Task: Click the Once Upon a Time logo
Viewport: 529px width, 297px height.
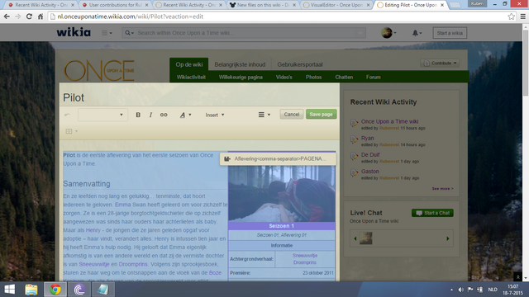Action: pos(99,70)
